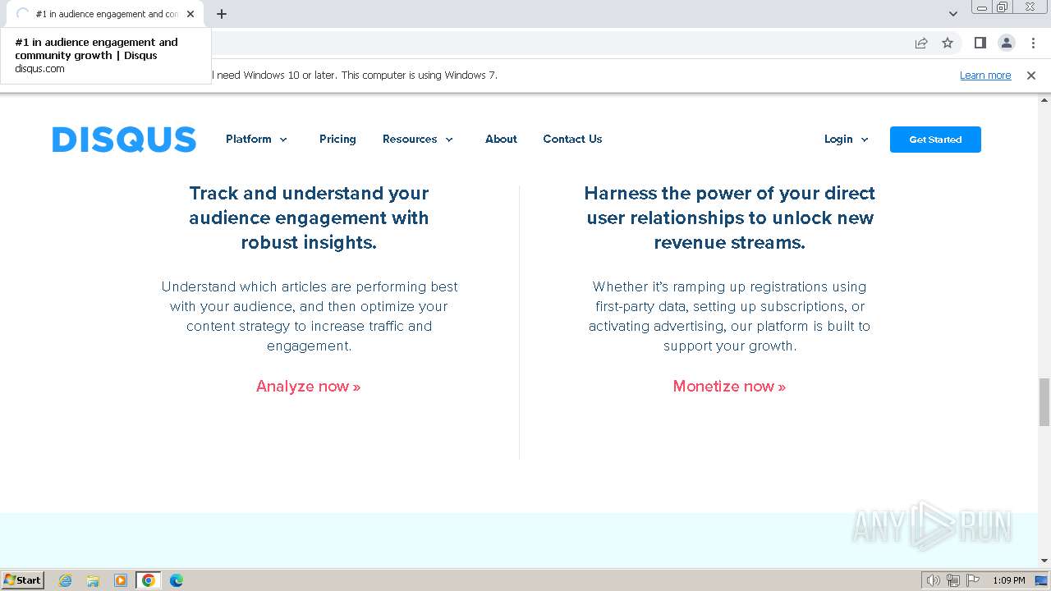Open the Chrome profile avatar
Image resolution: width=1051 pixels, height=591 pixels.
1007,43
